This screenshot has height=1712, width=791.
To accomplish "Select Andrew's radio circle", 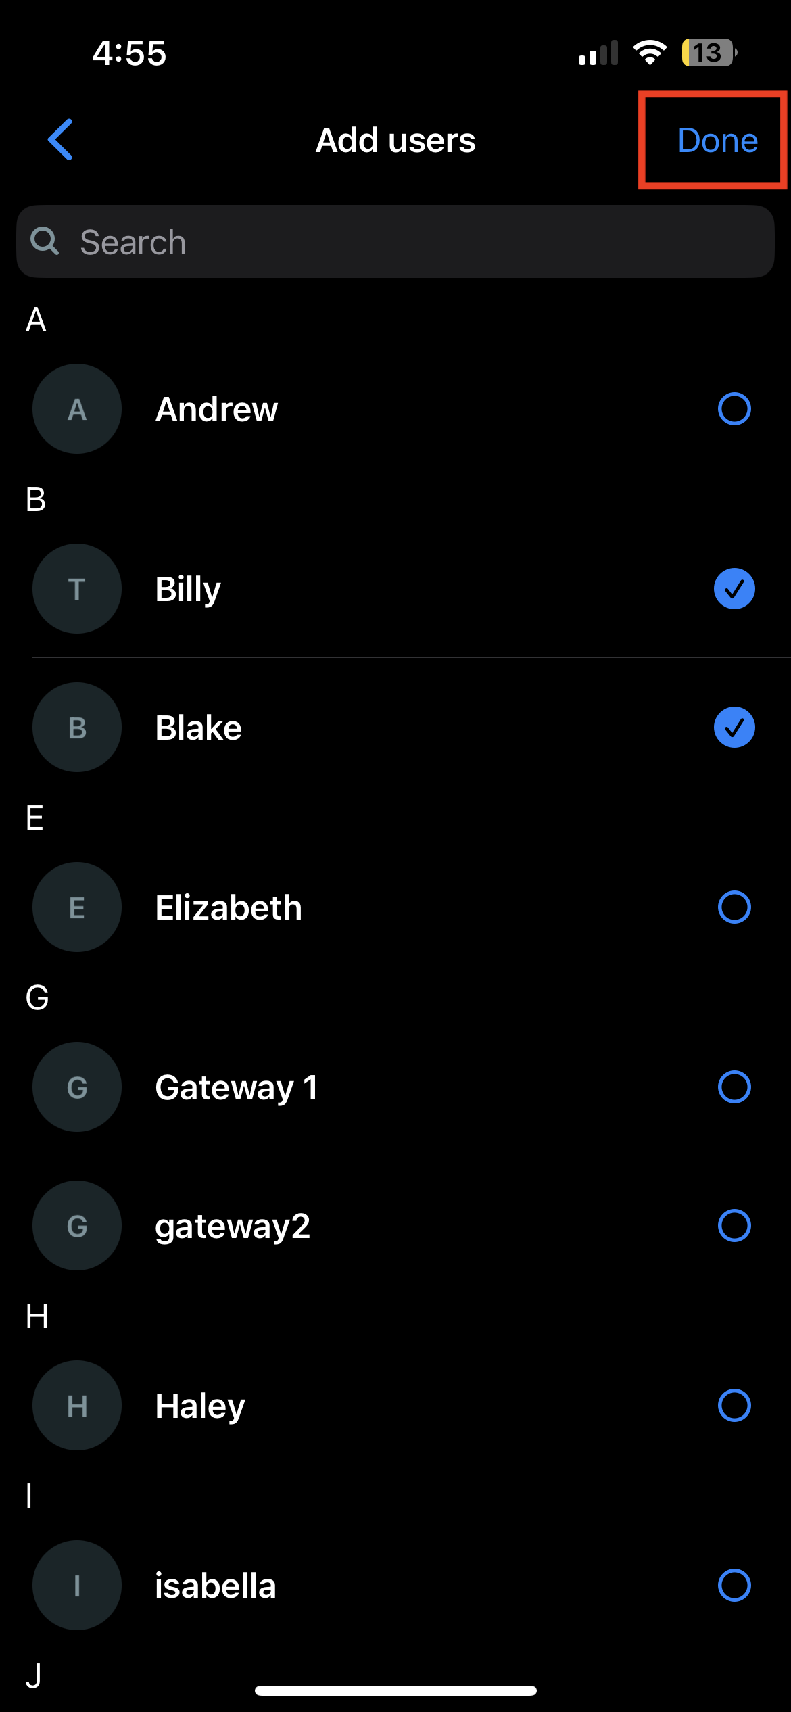I will 734,409.
